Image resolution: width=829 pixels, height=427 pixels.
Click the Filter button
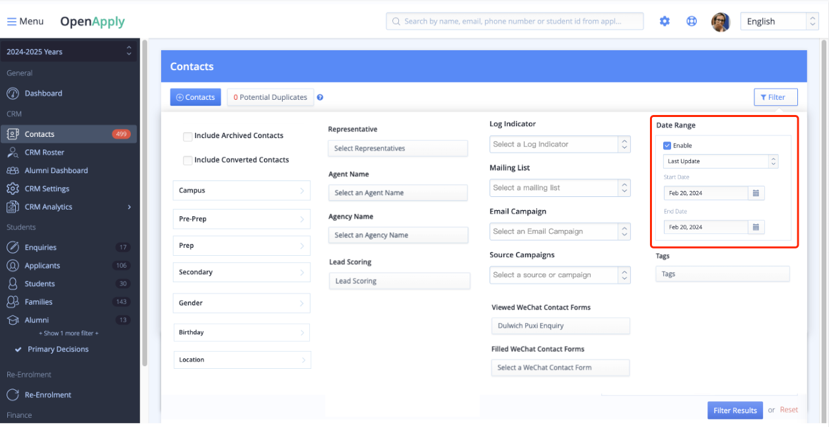pos(775,97)
